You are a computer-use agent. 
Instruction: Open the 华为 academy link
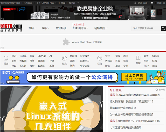(x=146, y=61)
